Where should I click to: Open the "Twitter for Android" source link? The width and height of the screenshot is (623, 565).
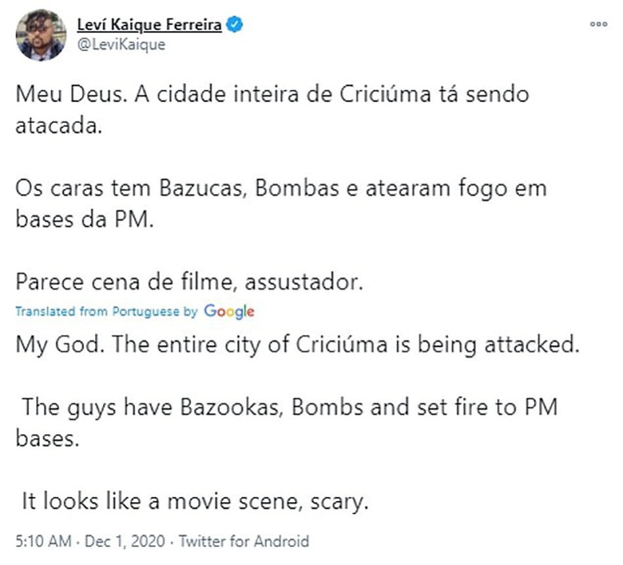point(243,541)
